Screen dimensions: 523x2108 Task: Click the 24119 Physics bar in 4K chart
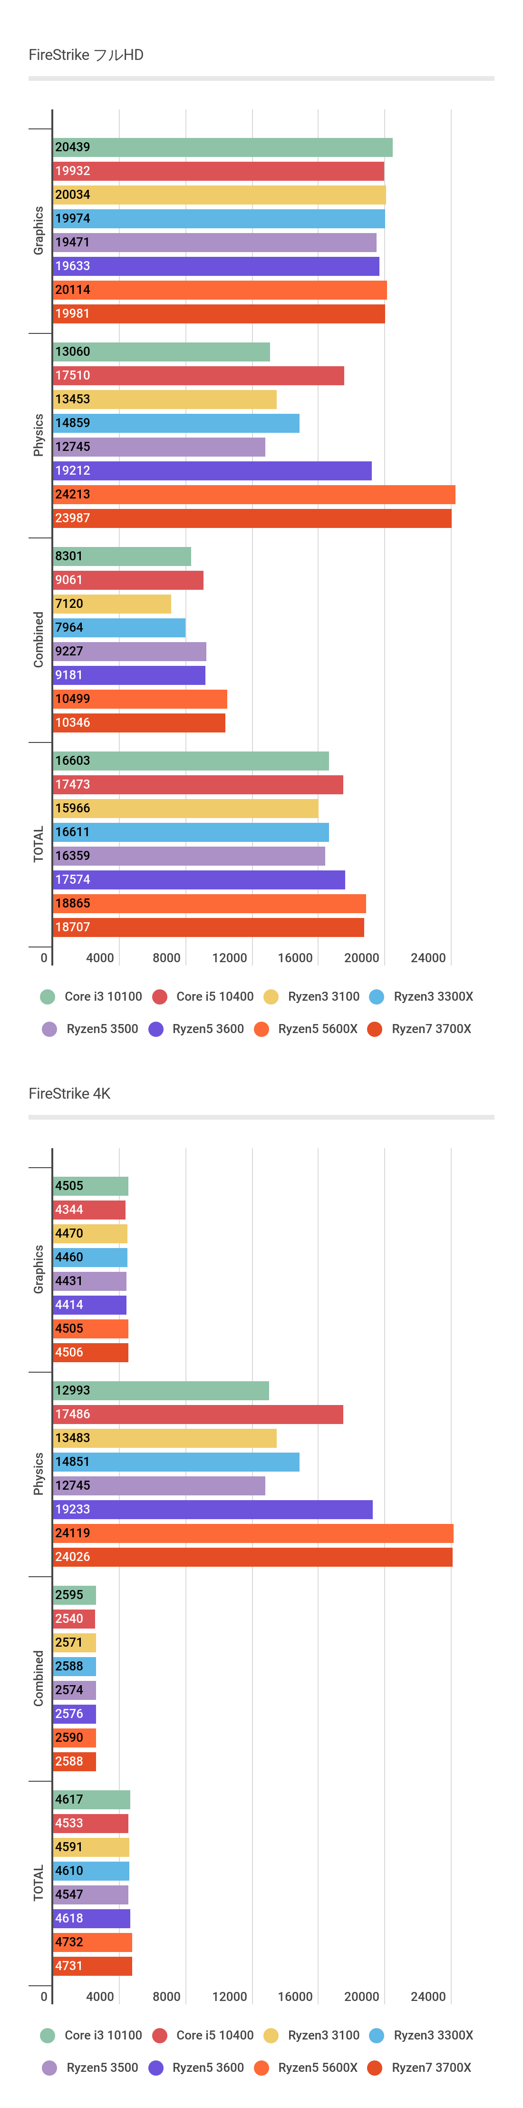click(253, 1532)
